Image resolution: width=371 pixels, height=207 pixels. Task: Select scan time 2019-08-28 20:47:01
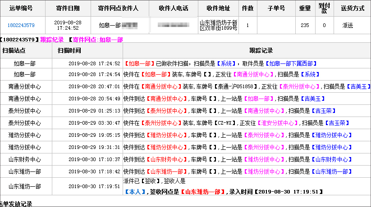coord(94,87)
